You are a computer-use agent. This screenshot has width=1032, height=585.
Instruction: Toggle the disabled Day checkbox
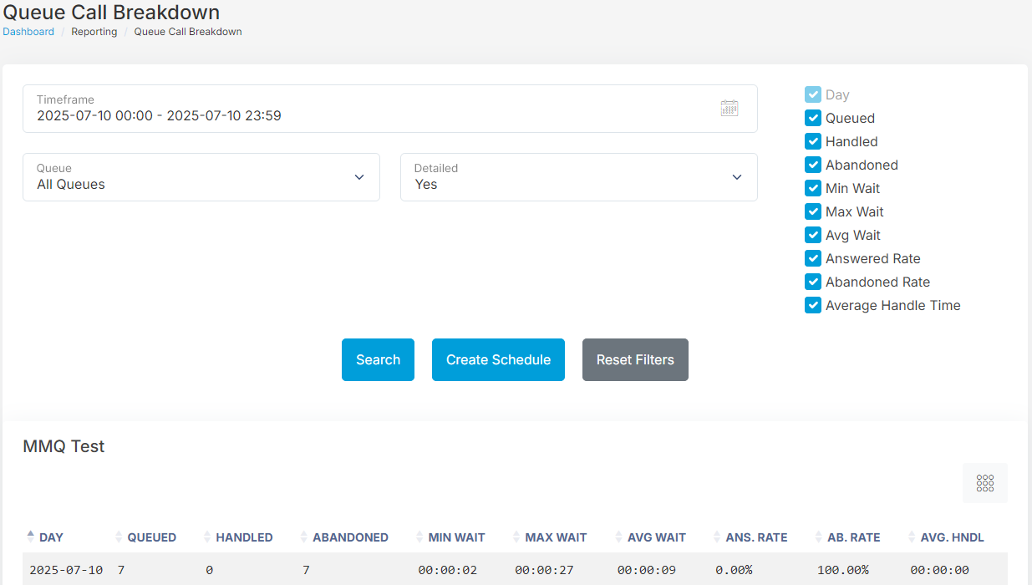813,94
